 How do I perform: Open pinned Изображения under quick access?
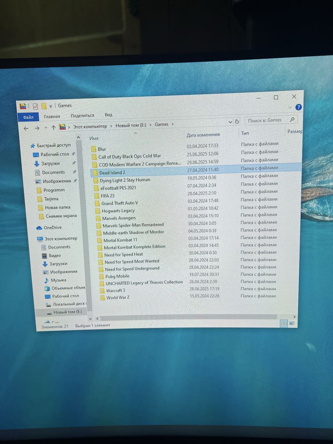tap(53, 181)
